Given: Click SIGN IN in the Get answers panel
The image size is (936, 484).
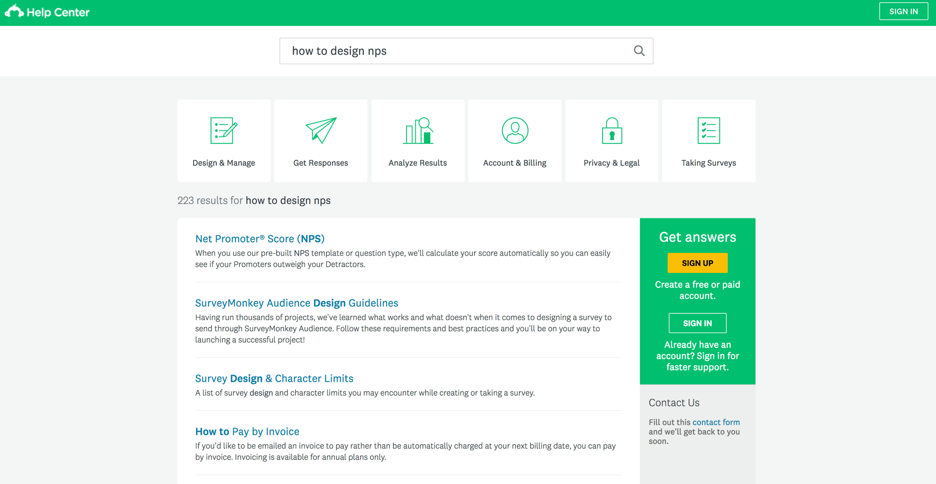Looking at the screenshot, I should pos(697,323).
